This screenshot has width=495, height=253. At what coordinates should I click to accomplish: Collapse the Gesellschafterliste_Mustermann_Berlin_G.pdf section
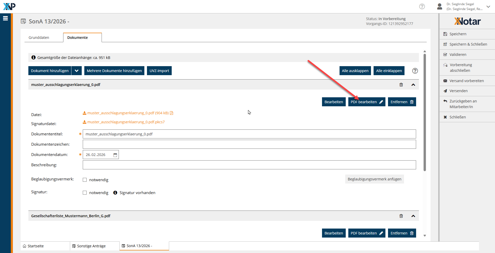[x=413, y=216]
